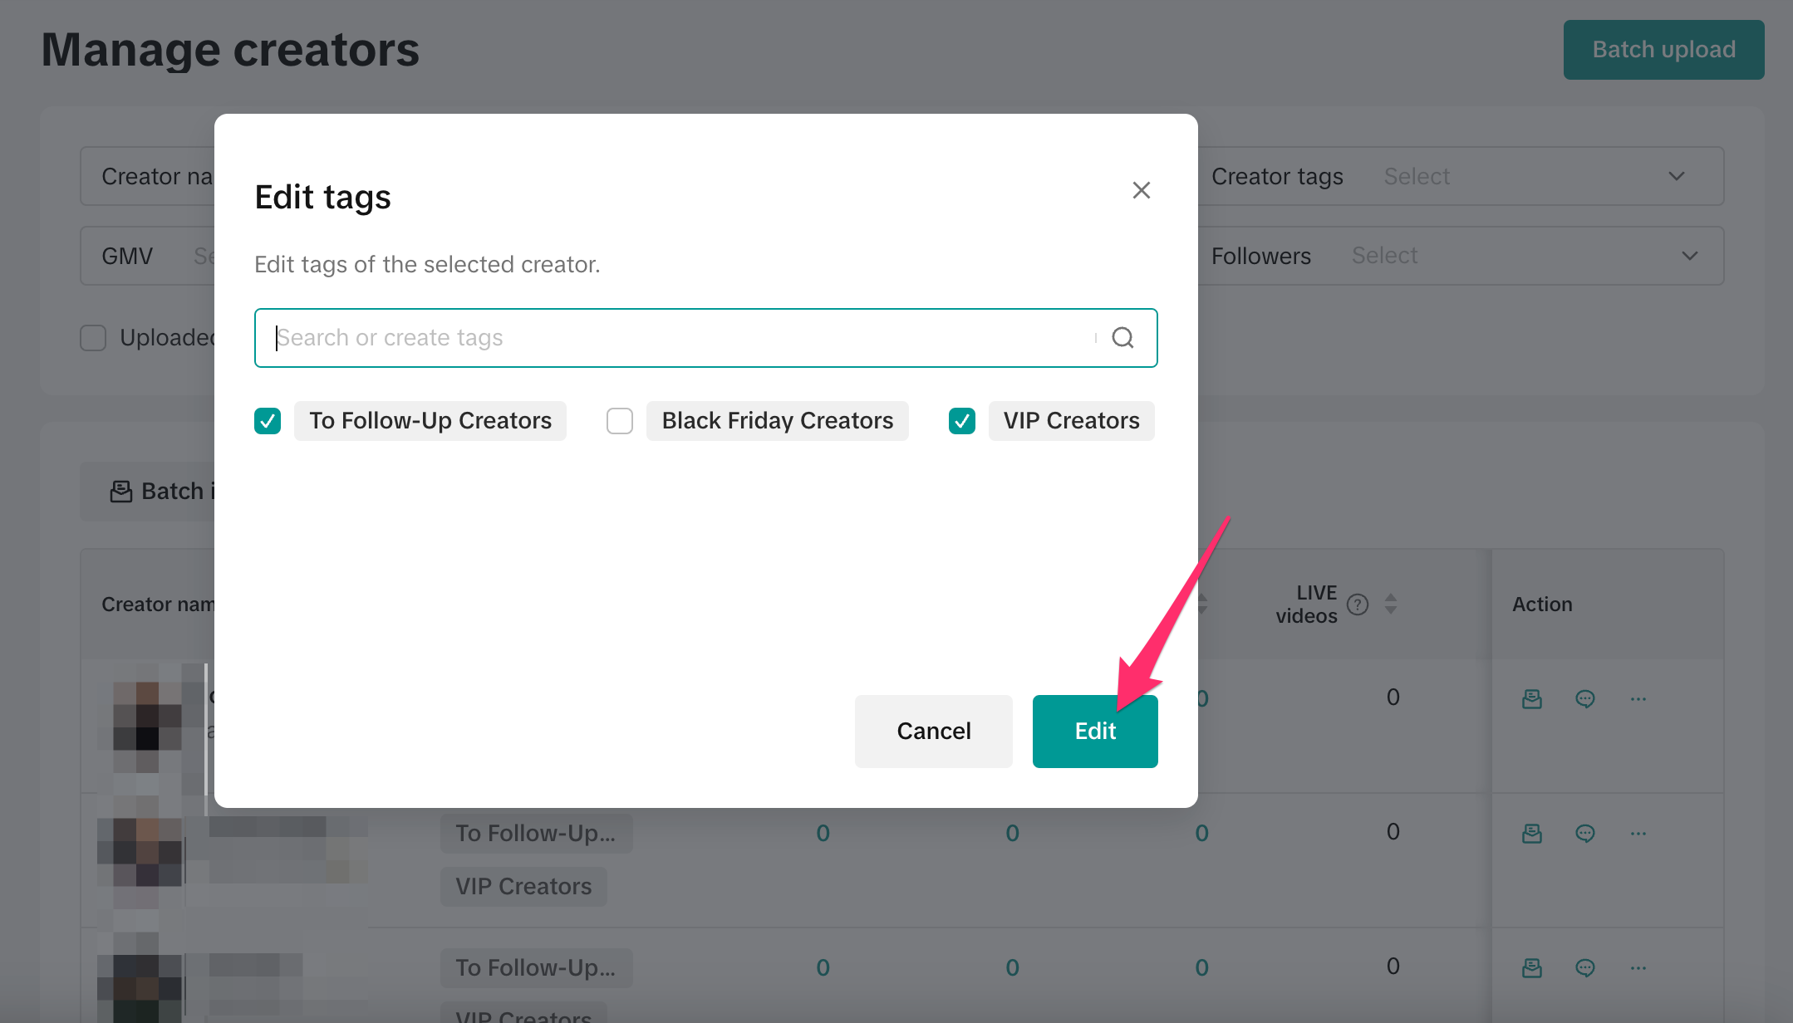Image resolution: width=1793 pixels, height=1023 pixels.
Task: Click third row's invite envelope icon
Action: 1531,967
